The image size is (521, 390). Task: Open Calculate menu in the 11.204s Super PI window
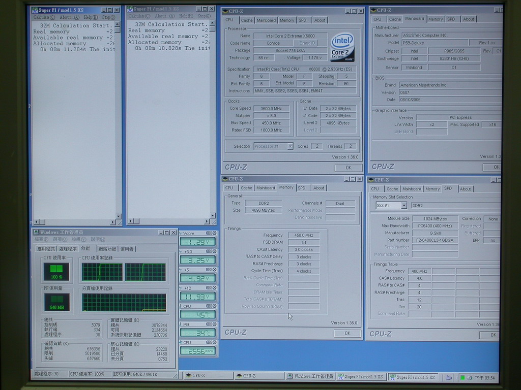point(44,17)
